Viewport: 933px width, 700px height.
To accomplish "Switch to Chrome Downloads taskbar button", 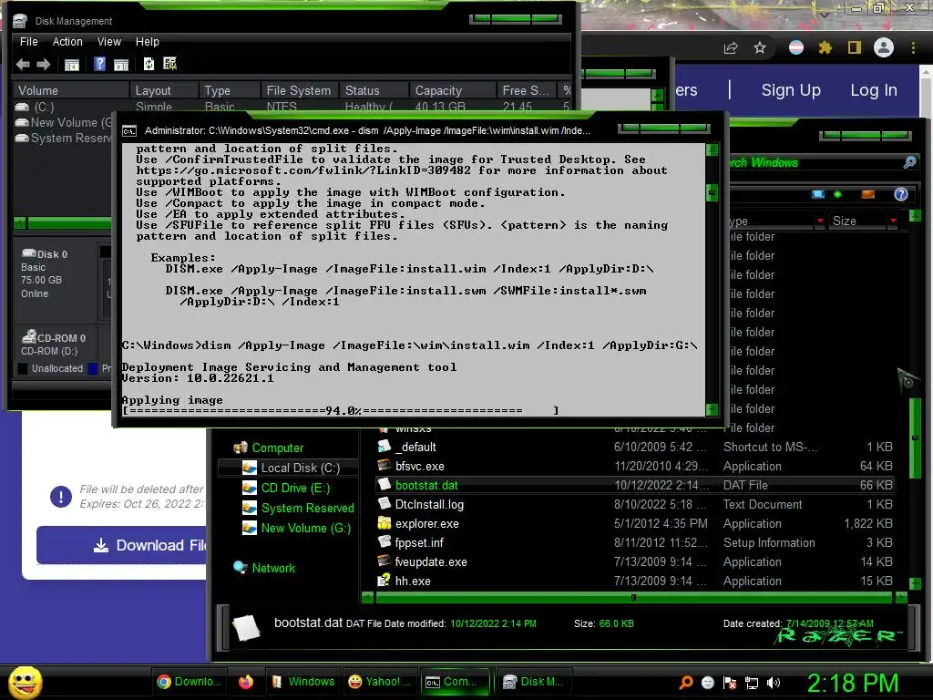I will click(190, 682).
